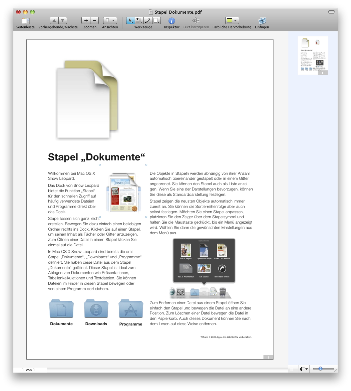
Task: Open the Farbliche Hervorhebung color dropdown
Action: pos(232,20)
